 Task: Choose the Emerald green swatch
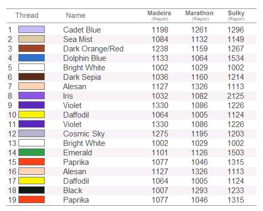tap(32, 152)
